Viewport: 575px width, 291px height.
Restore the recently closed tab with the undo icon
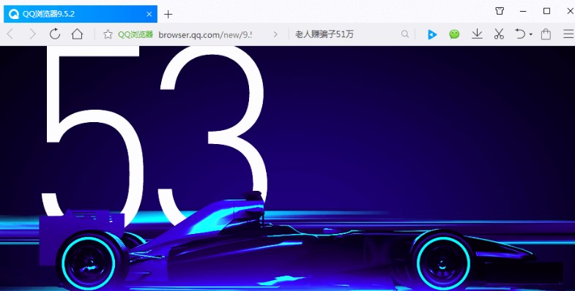(520, 34)
